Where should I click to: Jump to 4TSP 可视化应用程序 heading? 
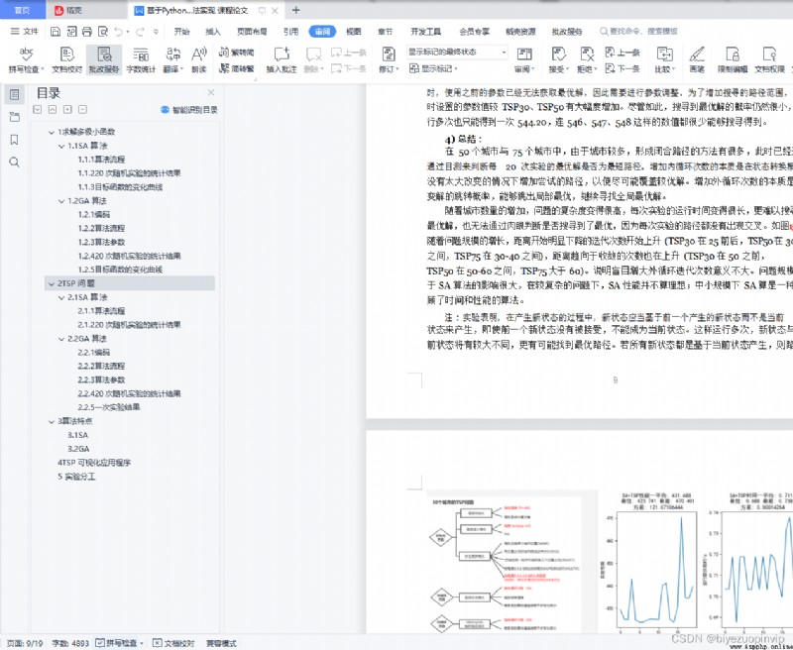pos(94,463)
